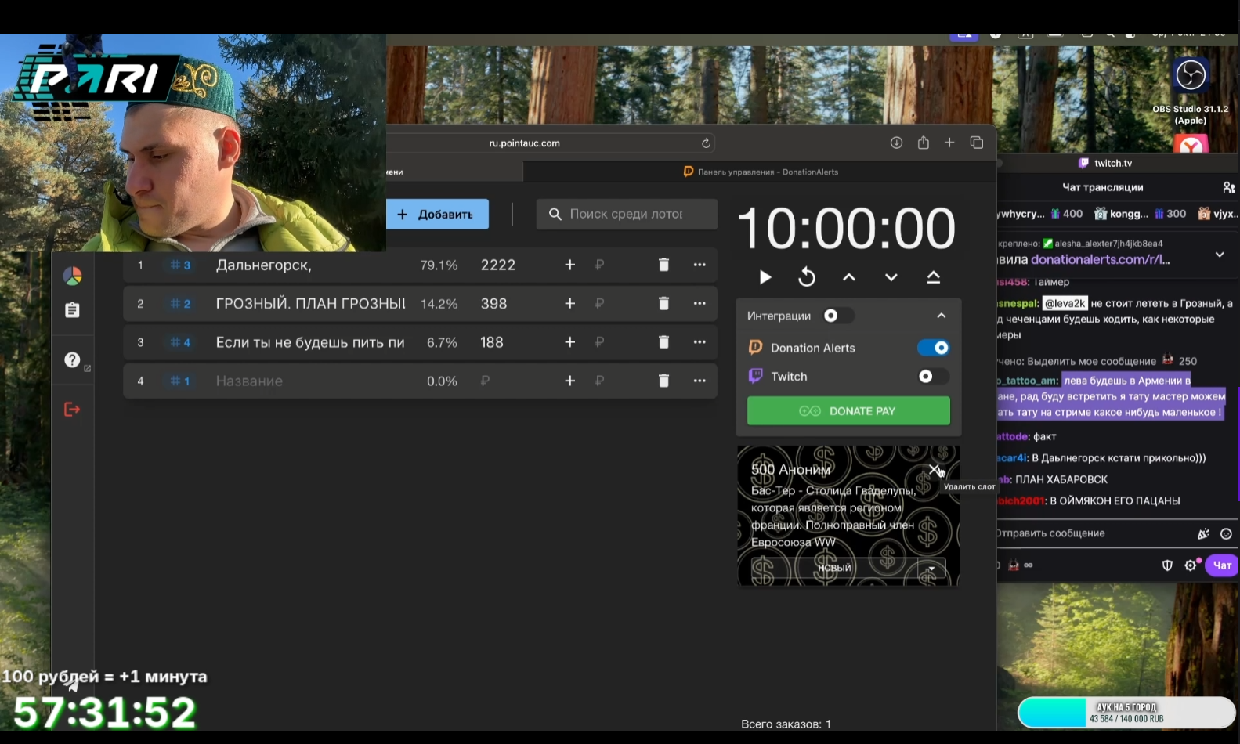
Task: Click the #3 id badge of Дальнегорск
Action: [x=180, y=265]
